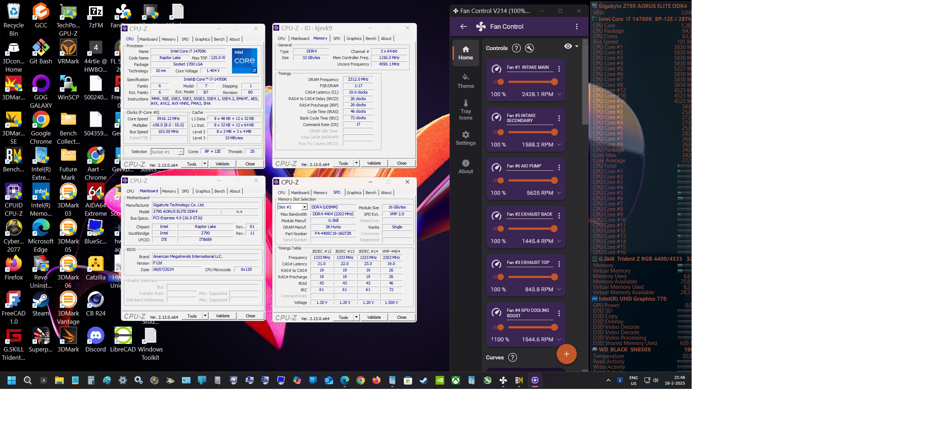Toggle manual control switch for Fan #3 EXHAUST TOP
Screen dimensions: 933x444
click(498, 277)
